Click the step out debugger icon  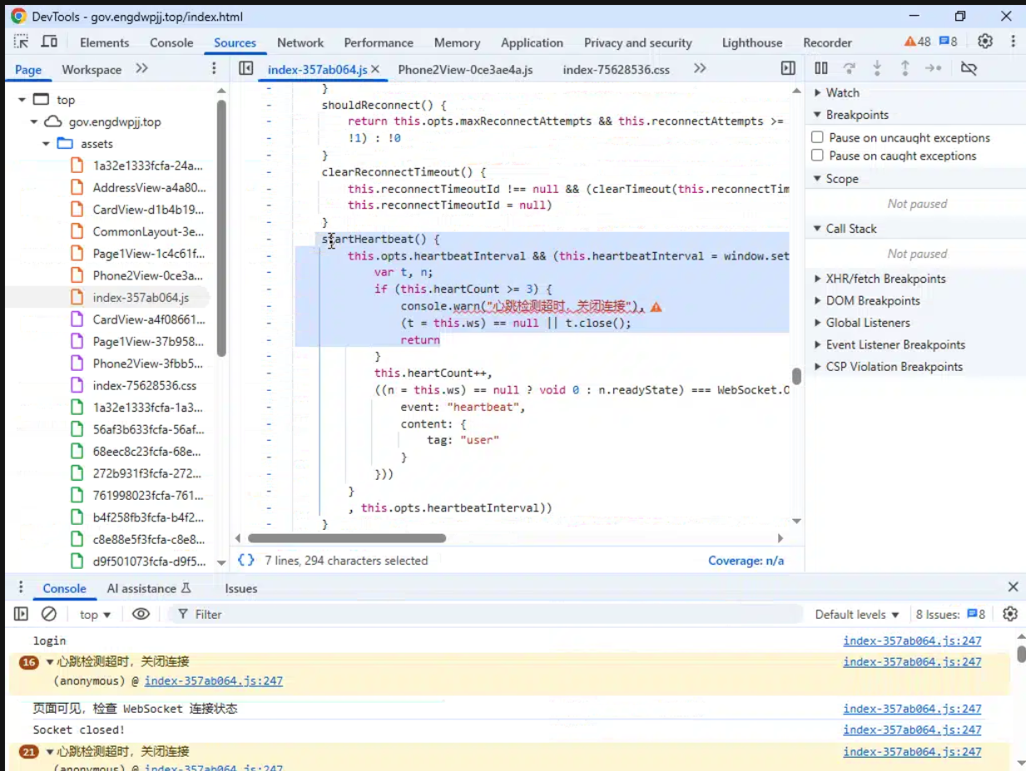tap(905, 68)
